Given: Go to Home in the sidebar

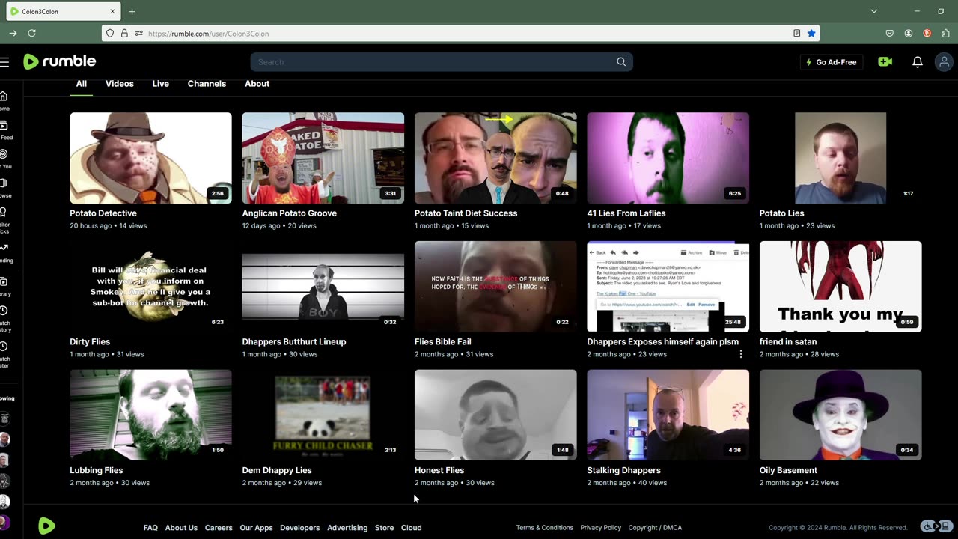Looking at the screenshot, I should [4, 100].
